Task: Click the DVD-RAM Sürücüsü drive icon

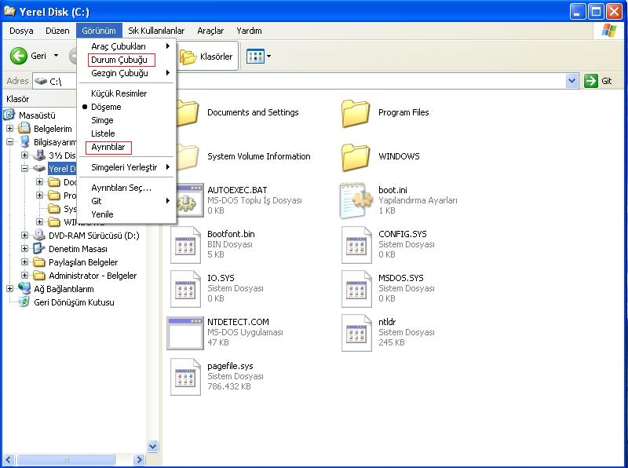Action: 38,236
